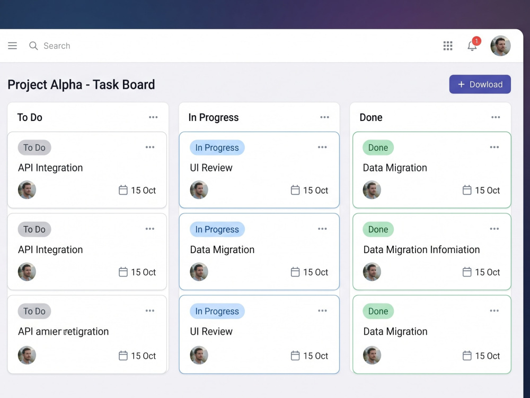
Task: Click the Project Alpha - Task Board title
Action: pyautogui.click(x=81, y=84)
